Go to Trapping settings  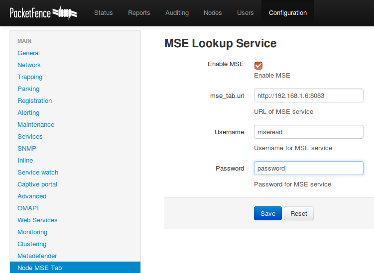click(30, 77)
